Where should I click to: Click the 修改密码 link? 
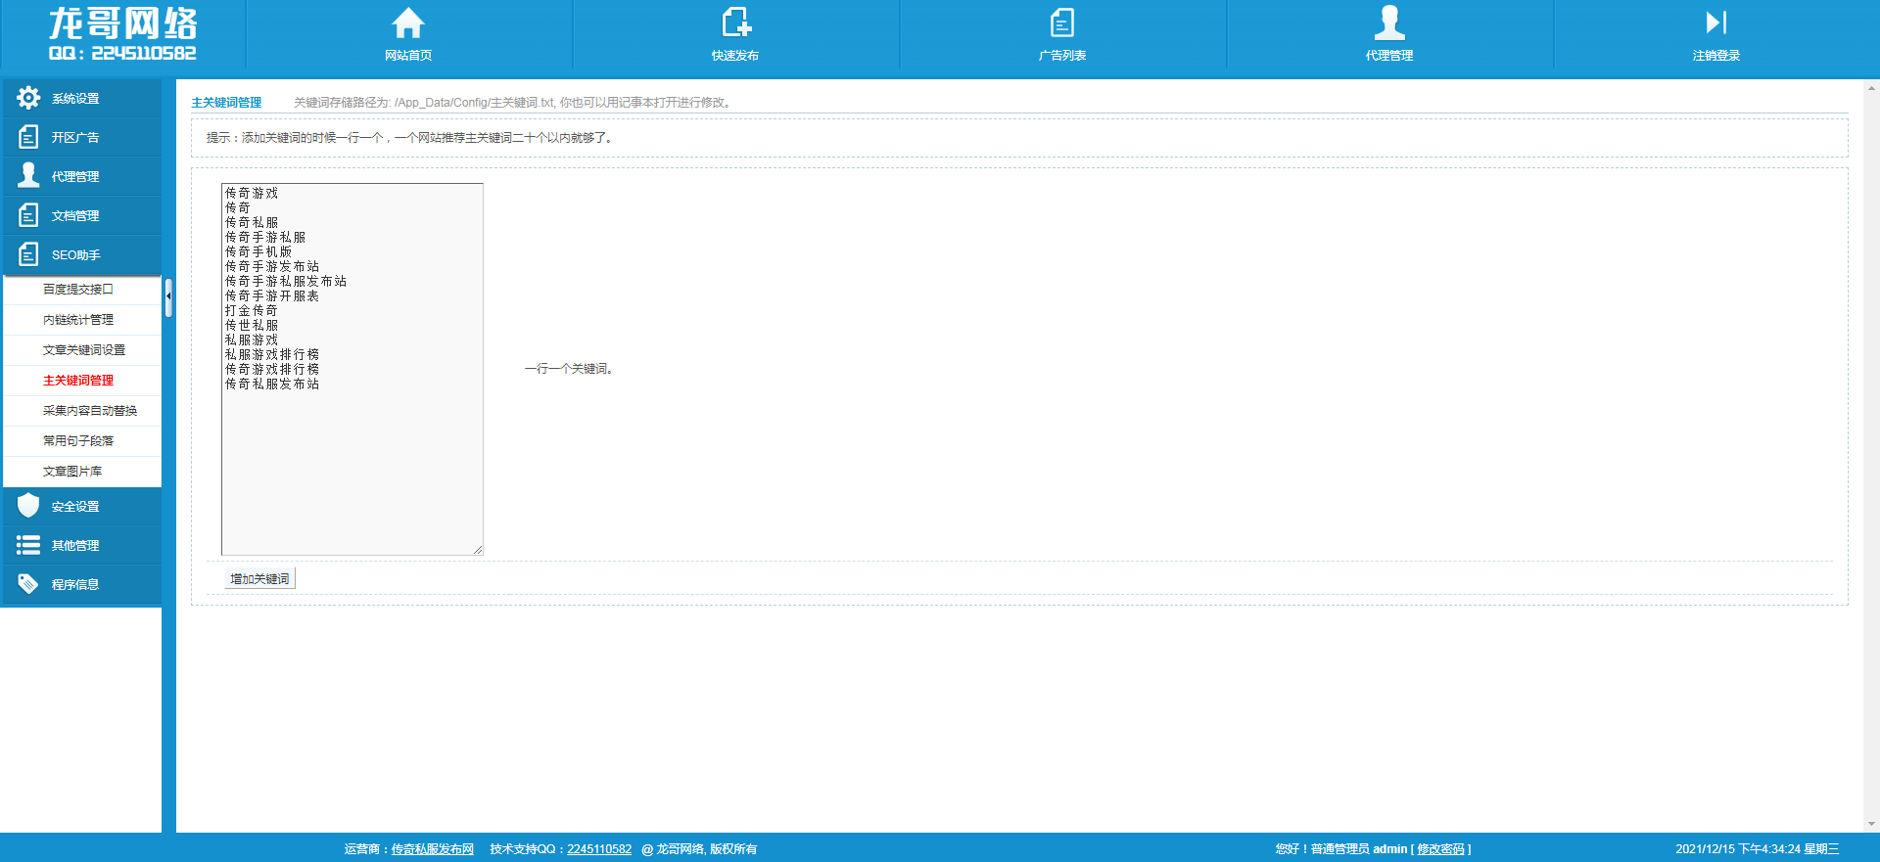(1441, 849)
